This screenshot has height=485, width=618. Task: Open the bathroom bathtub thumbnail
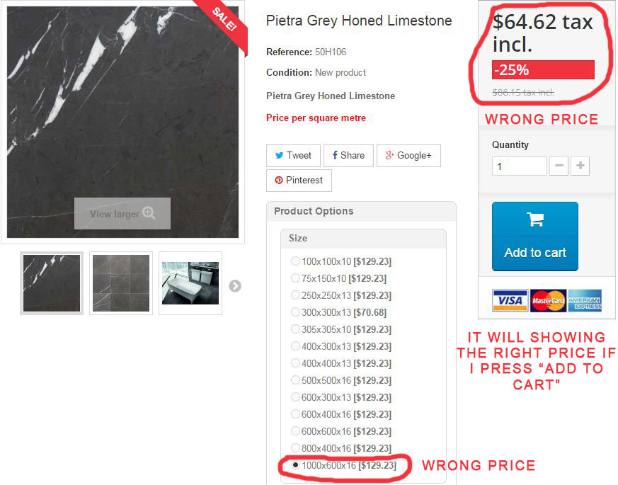tap(190, 283)
